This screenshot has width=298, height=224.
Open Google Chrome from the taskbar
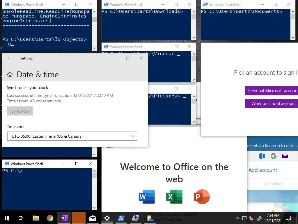[x=50, y=218]
